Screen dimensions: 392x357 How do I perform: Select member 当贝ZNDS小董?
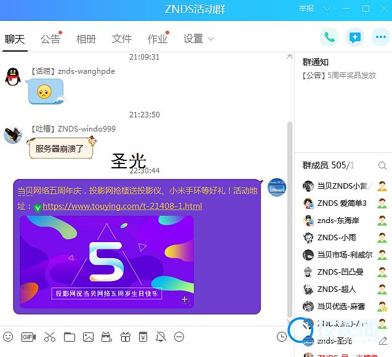(x=345, y=186)
